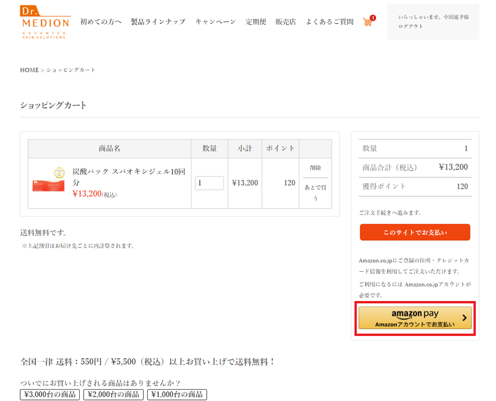
Task: Go to the キャンペーン page
Action: pyautogui.click(x=216, y=22)
